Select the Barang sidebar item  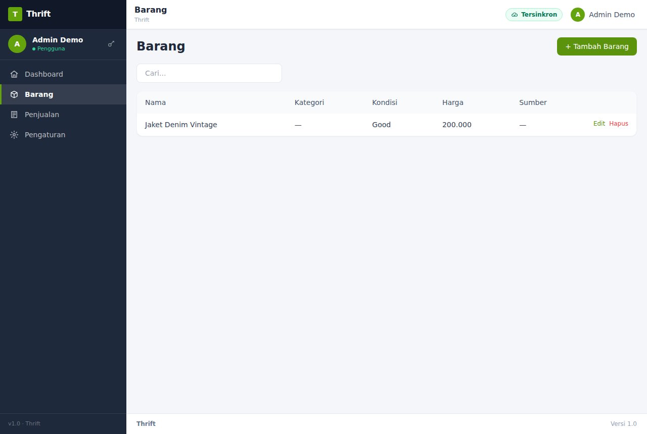tap(63, 94)
